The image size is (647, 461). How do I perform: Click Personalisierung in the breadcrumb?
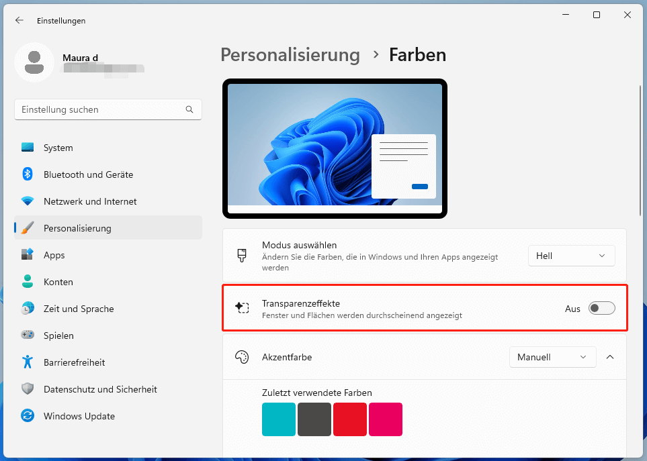click(x=290, y=55)
